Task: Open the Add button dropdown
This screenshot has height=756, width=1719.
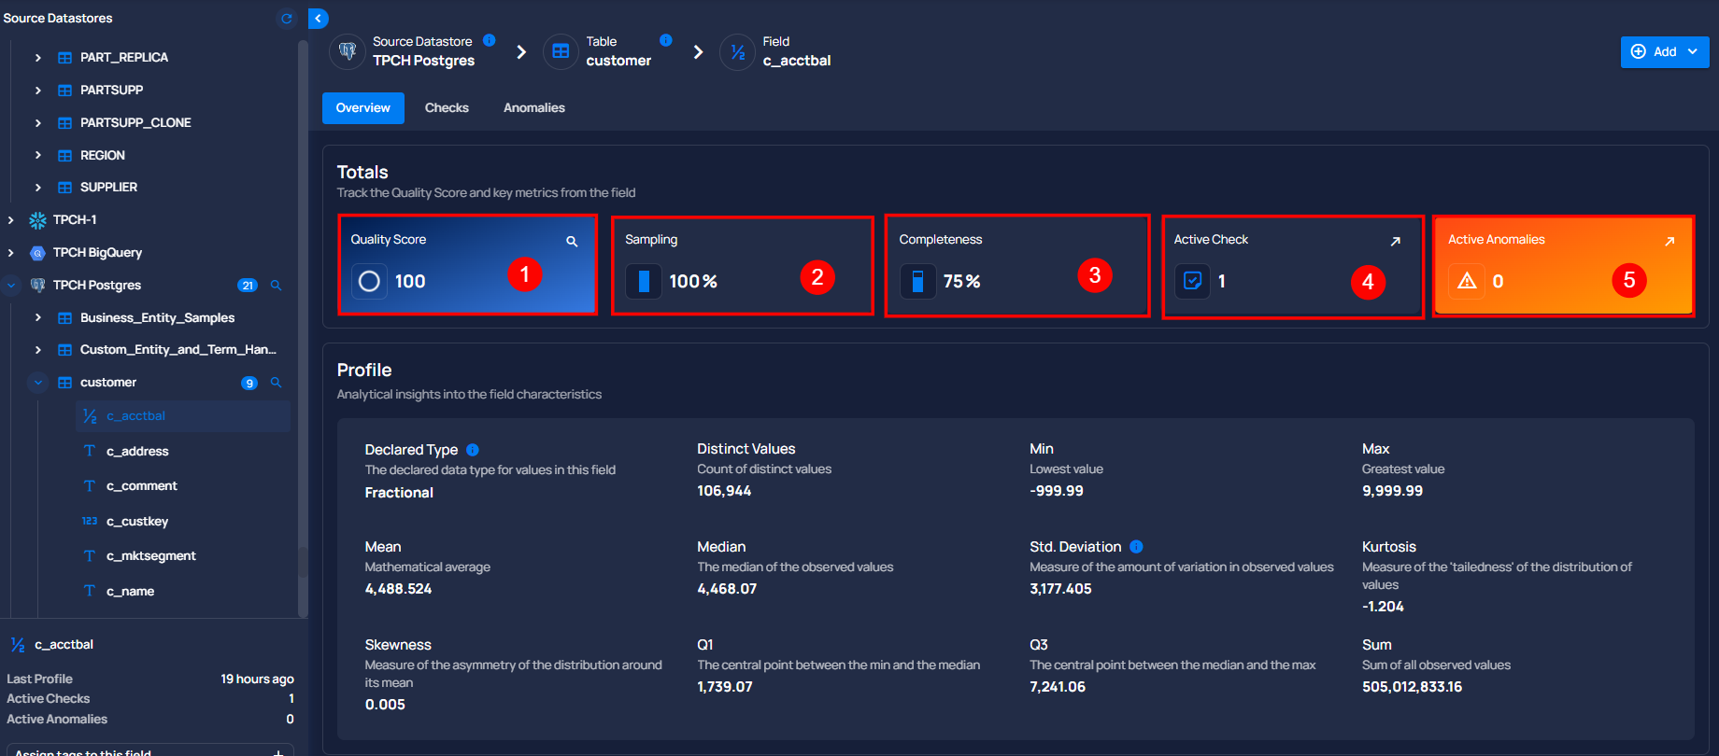Action: [1665, 52]
